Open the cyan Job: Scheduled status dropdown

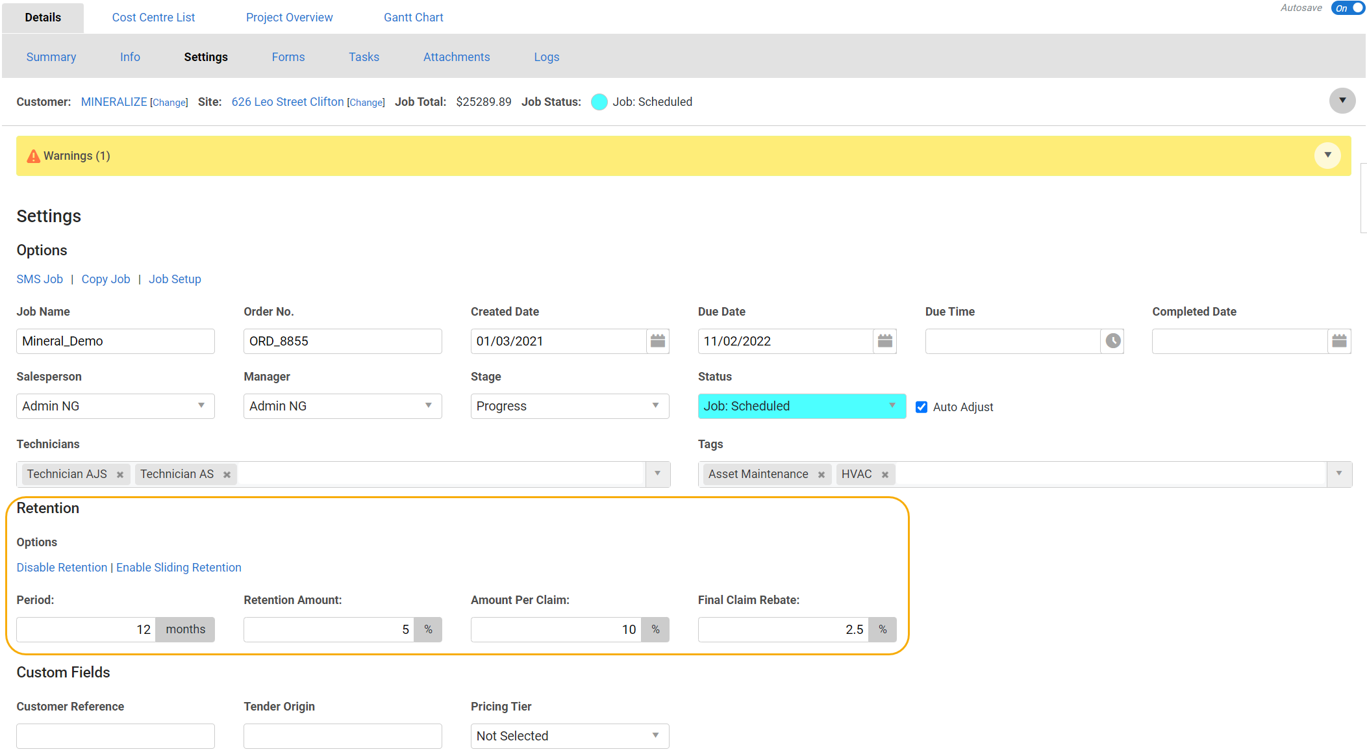(x=802, y=406)
